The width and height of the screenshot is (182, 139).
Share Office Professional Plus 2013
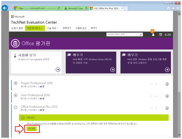[151, 108]
